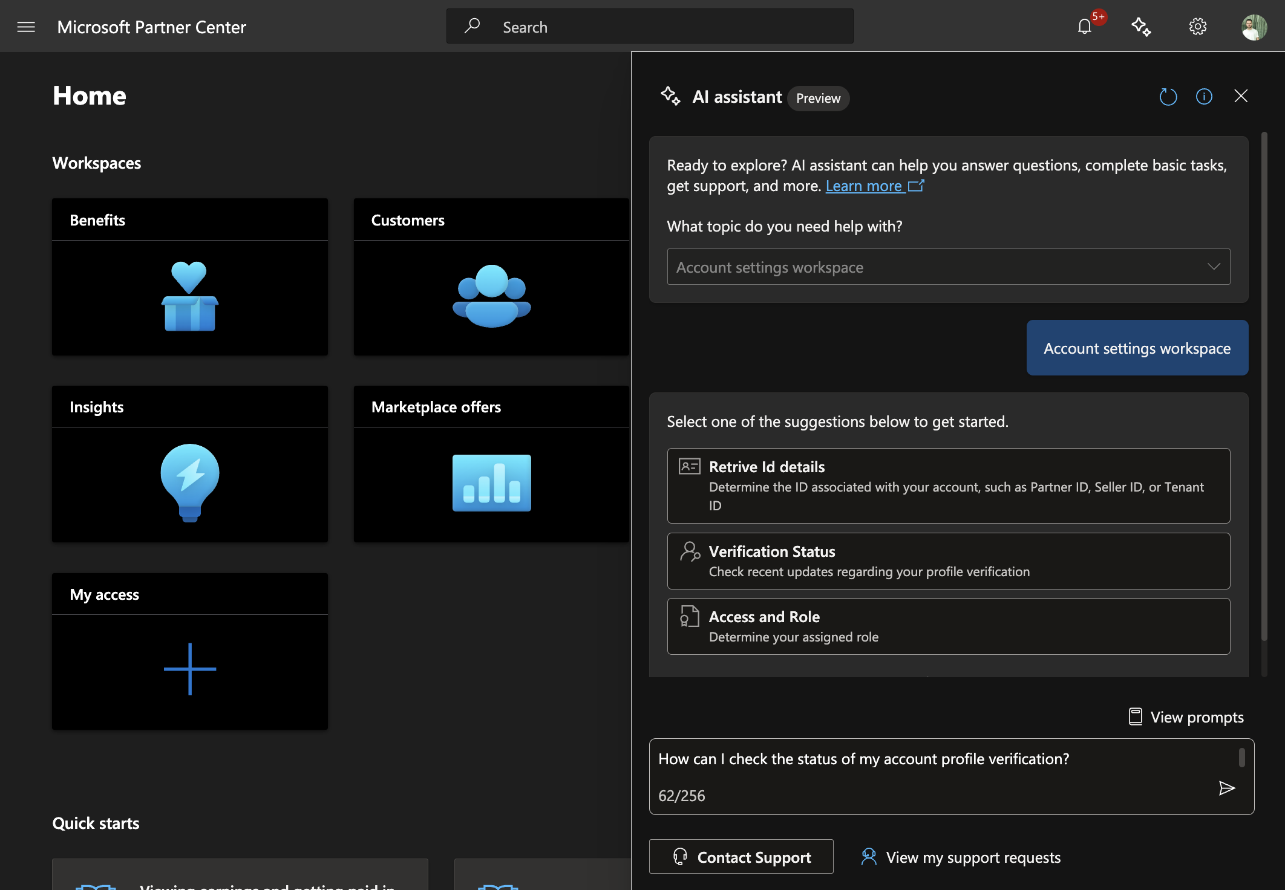Send the typed message with arrow icon
Viewport: 1285px width, 890px height.
tap(1226, 788)
